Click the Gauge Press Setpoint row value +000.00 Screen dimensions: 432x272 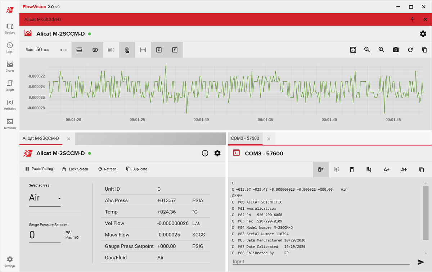coord(167,246)
